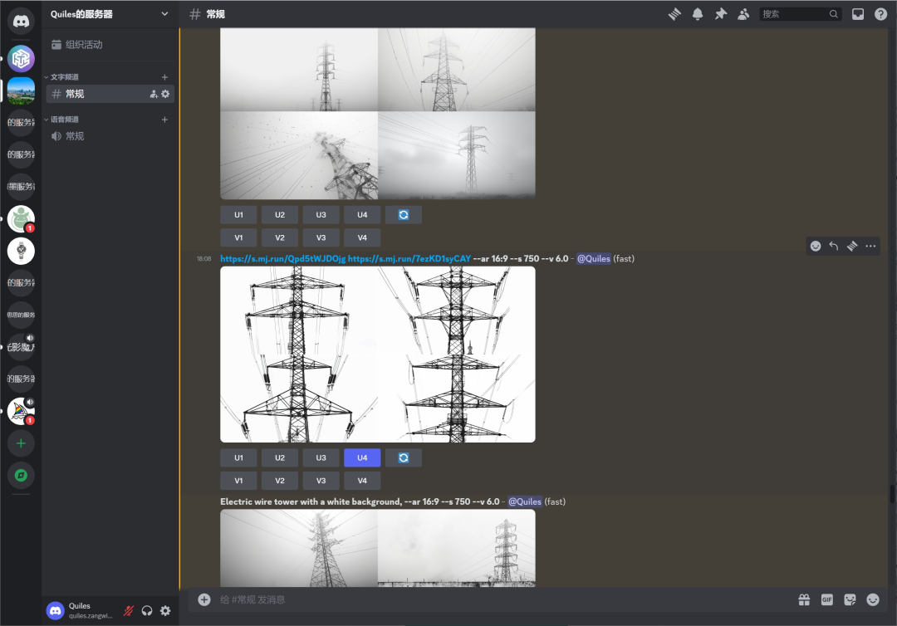
Task: Make variations V3 on second grid
Action: click(x=321, y=481)
